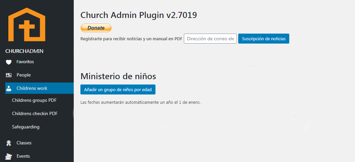Viewport: 355px width, 162px height.
Task: Open the Favoritos menu item
Action: (25, 62)
